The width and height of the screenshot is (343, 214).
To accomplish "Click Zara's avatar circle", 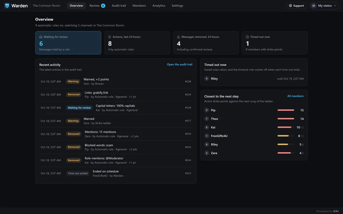I will (x=207, y=153).
